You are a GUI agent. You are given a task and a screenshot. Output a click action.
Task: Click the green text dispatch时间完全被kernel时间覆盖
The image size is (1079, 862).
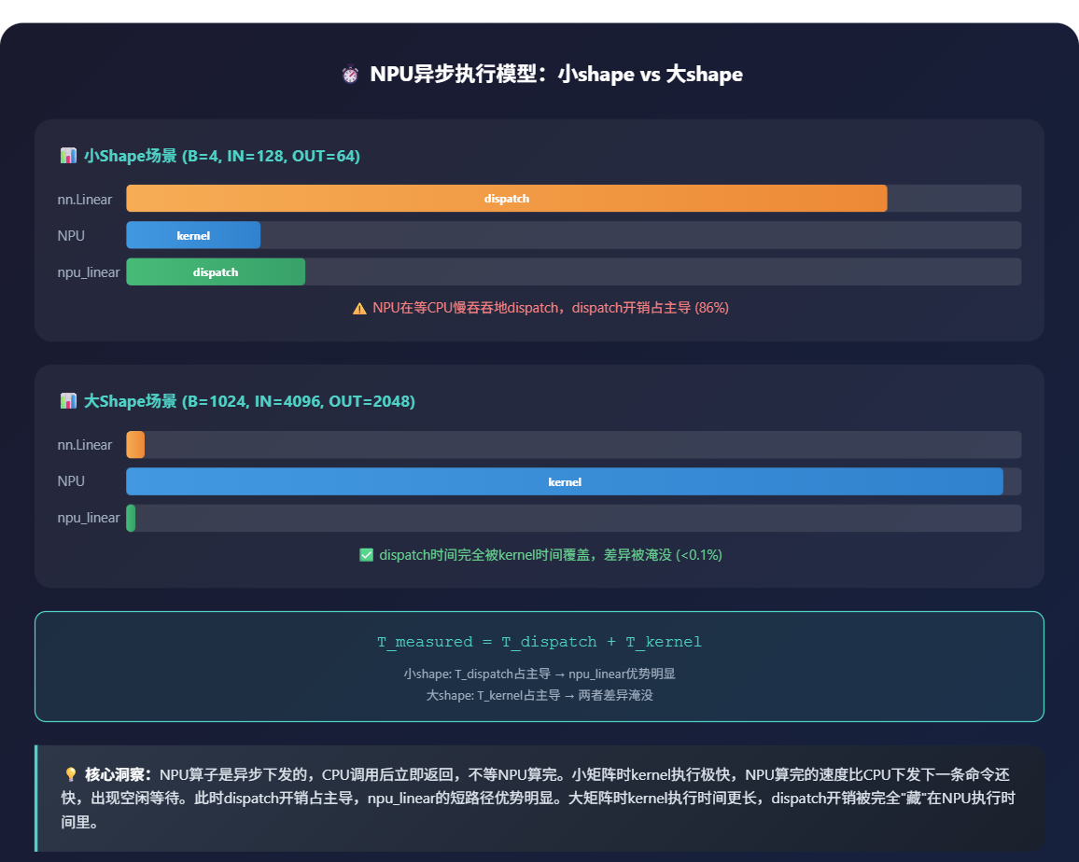(551, 555)
